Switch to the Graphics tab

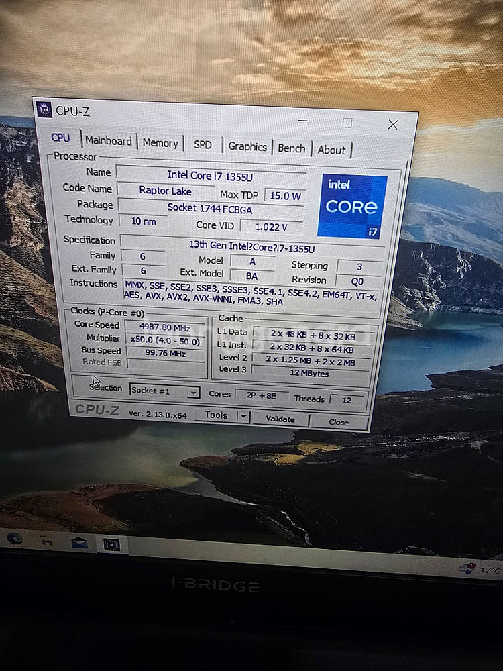(x=247, y=146)
